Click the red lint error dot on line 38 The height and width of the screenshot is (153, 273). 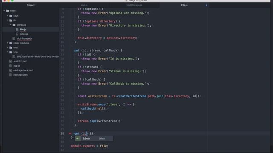point(70,133)
